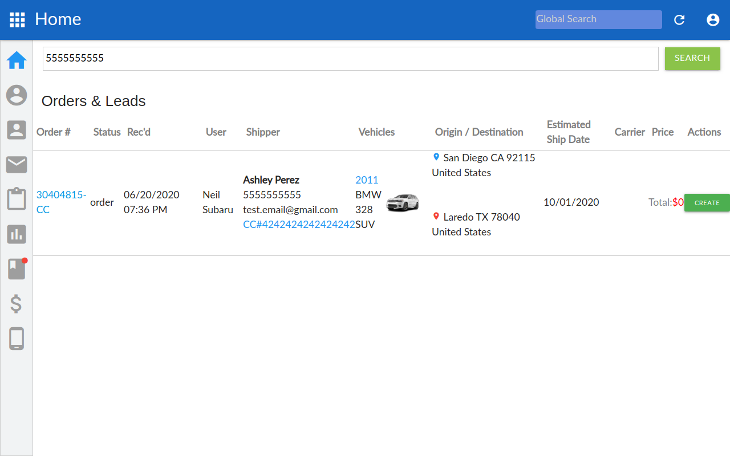This screenshot has width=730, height=456.
Task: Click the email test.email@gmail.com
Action: (x=290, y=209)
